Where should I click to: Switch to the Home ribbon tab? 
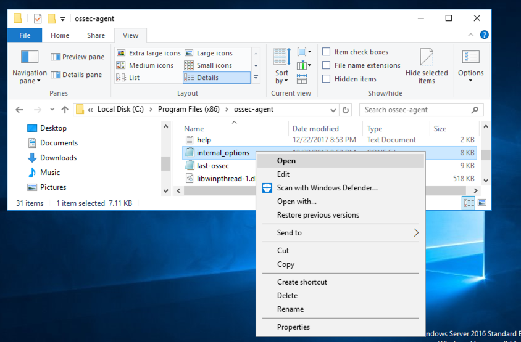point(60,35)
